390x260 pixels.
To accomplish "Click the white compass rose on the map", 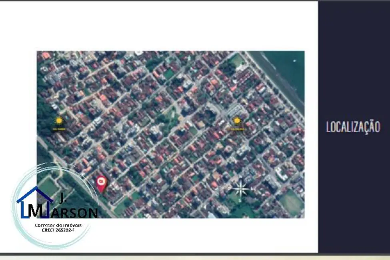I will pyautogui.click(x=240, y=188).
